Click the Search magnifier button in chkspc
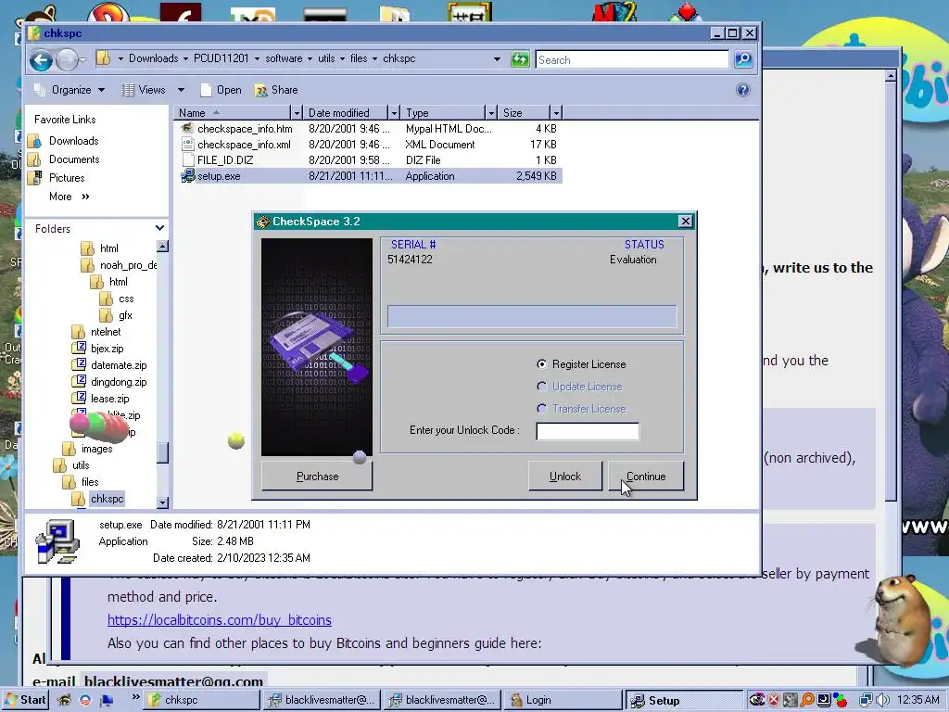This screenshot has width=949, height=712. (x=743, y=59)
